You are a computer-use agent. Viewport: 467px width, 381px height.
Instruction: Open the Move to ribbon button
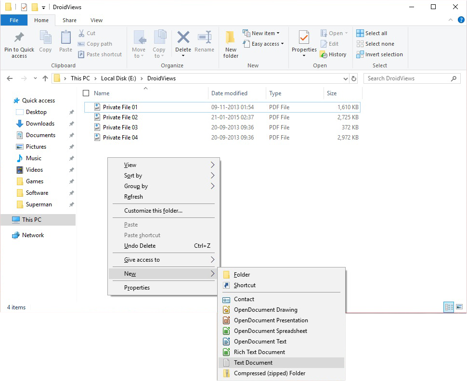point(139,44)
